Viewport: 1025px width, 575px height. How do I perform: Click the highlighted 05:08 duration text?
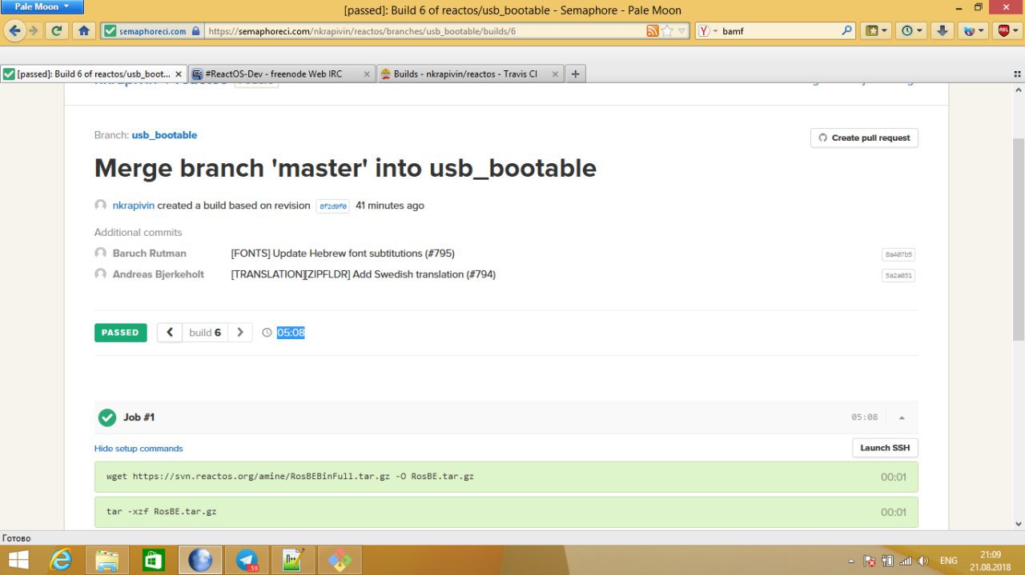coord(291,333)
